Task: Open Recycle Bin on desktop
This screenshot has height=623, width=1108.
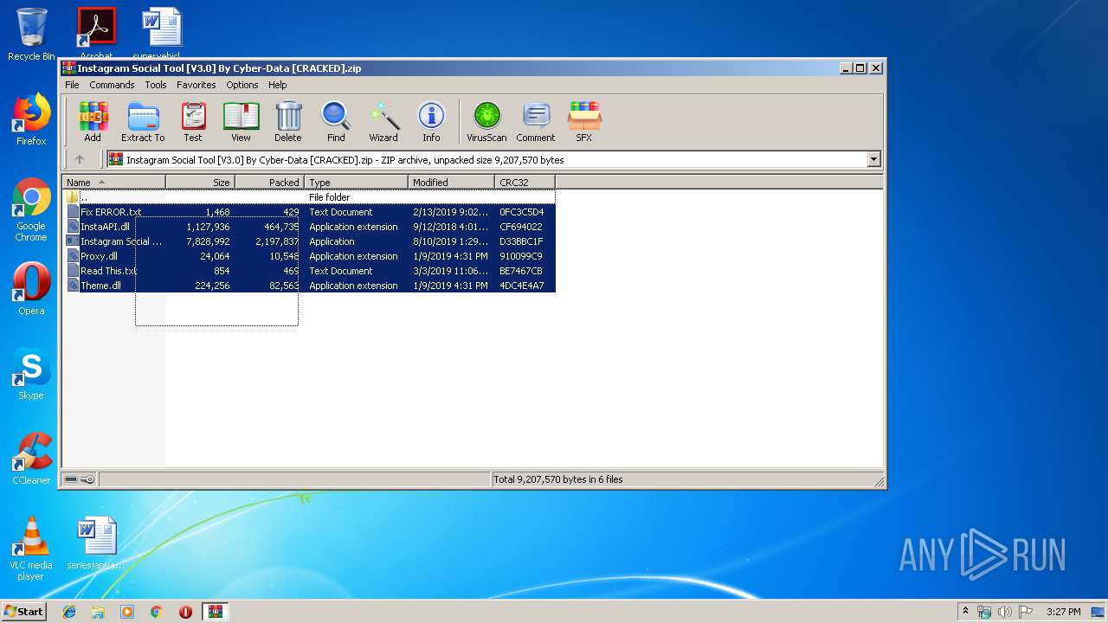Action: click(x=31, y=35)
